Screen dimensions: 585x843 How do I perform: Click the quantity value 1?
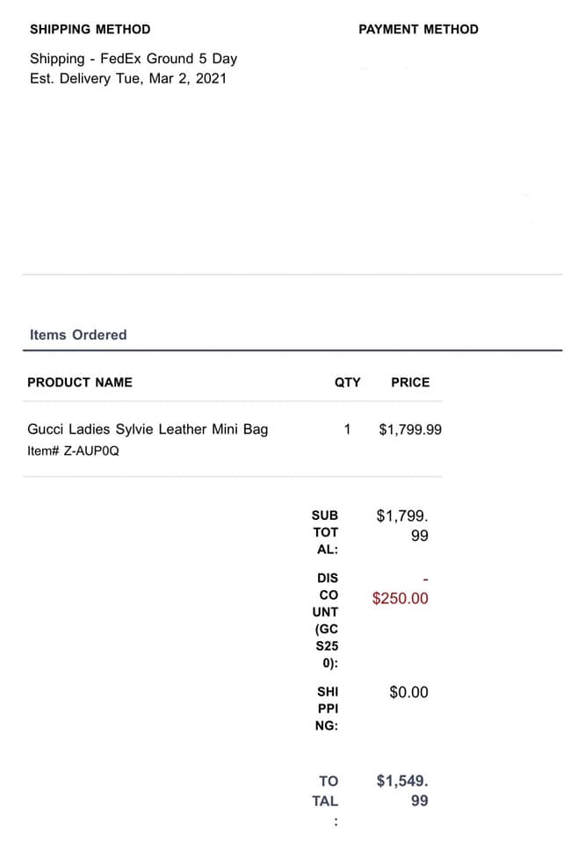point(347,429)
